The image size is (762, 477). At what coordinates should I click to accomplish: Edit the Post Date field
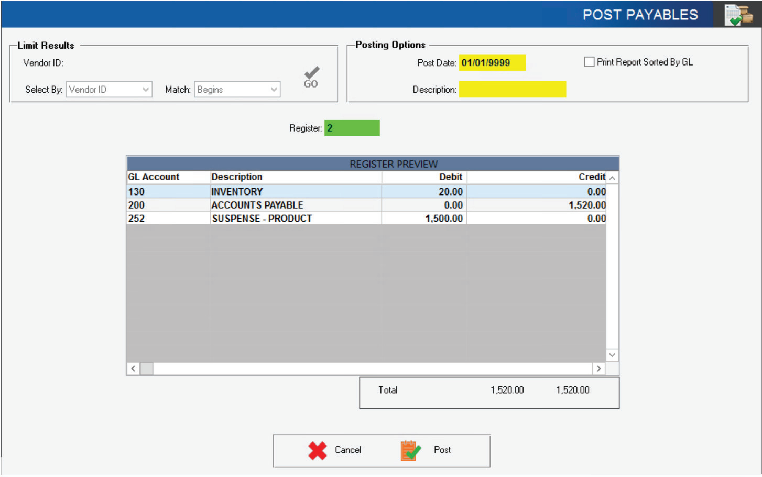(x=492, y=63)
